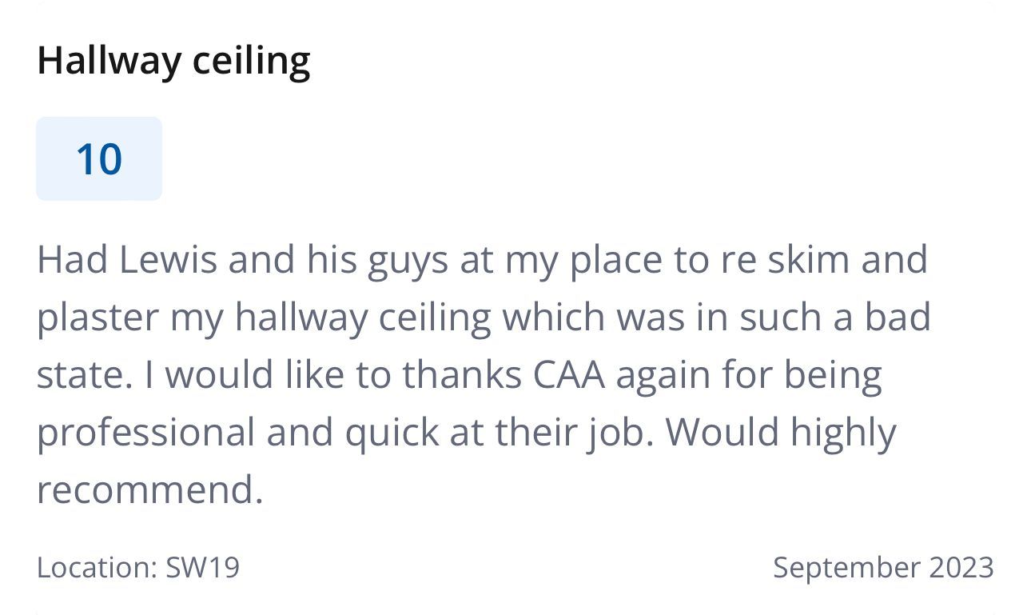Click the name "Lewis" in the review

[x=168, y=259]
